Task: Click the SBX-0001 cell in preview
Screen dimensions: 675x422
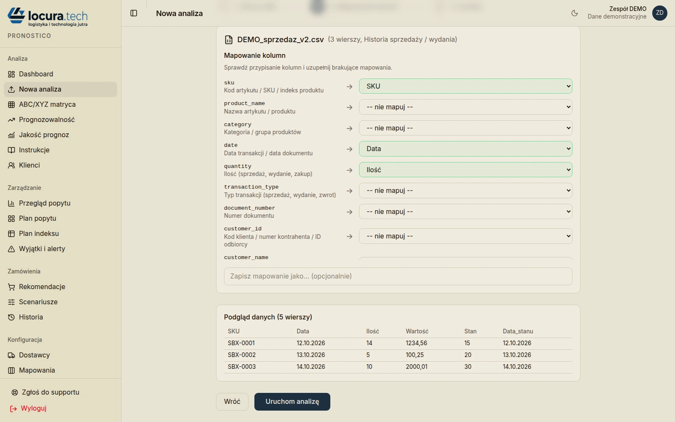Action: 241,343
